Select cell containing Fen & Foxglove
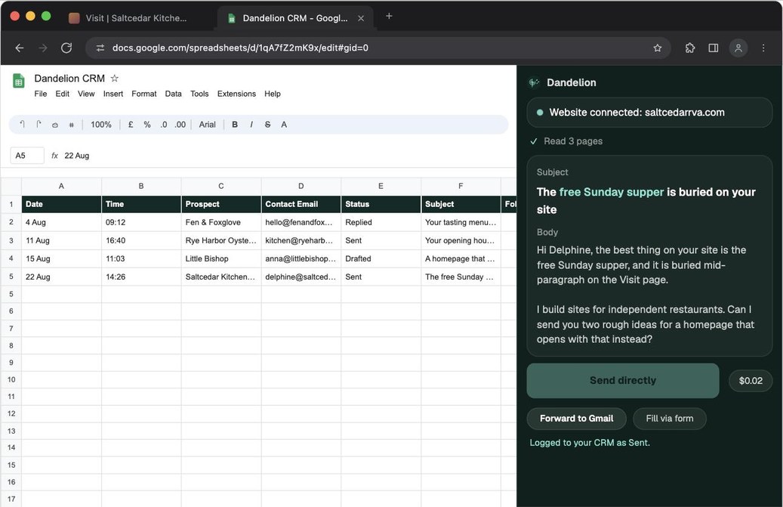 point(221,222)
